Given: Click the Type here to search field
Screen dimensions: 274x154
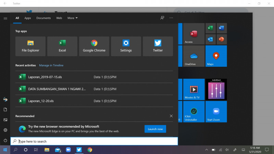Looking at the screenshot, I should 94,141.
